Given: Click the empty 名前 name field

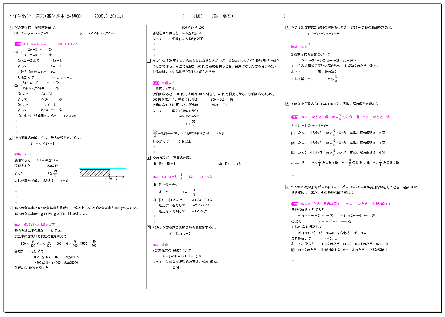Looking at the screenshot, I should [x=258, y=16].
